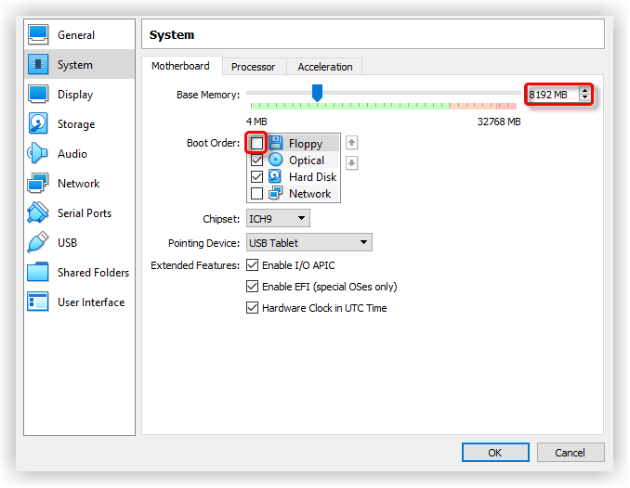Switch to the Acceleration tab
Screen dimensions: 630x488
click(x=324, y=67)
